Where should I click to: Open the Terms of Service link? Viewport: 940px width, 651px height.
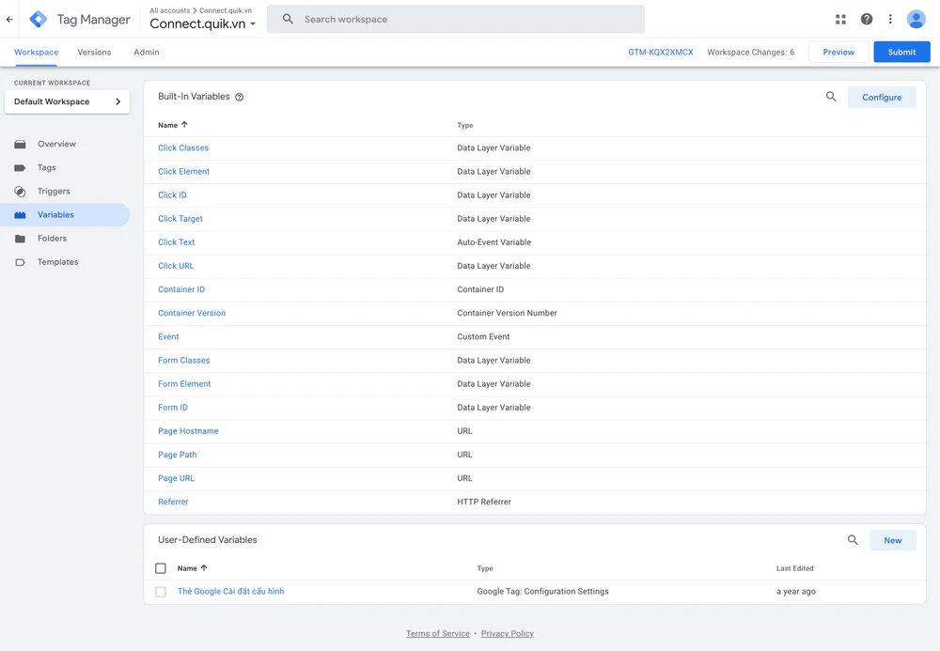click(x=438, y=634)
